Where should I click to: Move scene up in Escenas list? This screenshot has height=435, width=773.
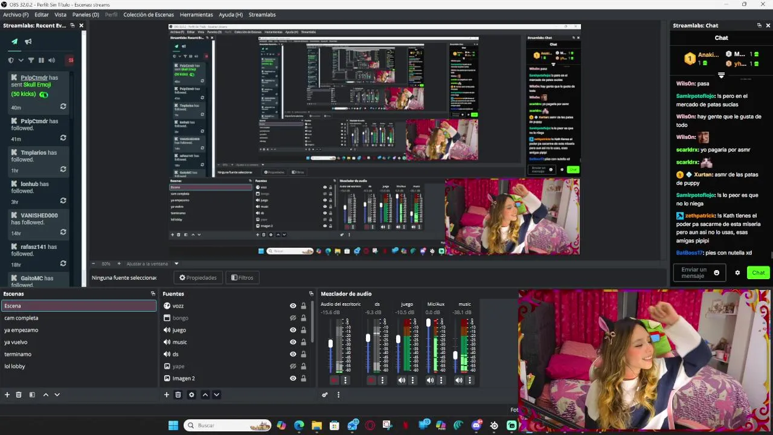click(45, 395)
